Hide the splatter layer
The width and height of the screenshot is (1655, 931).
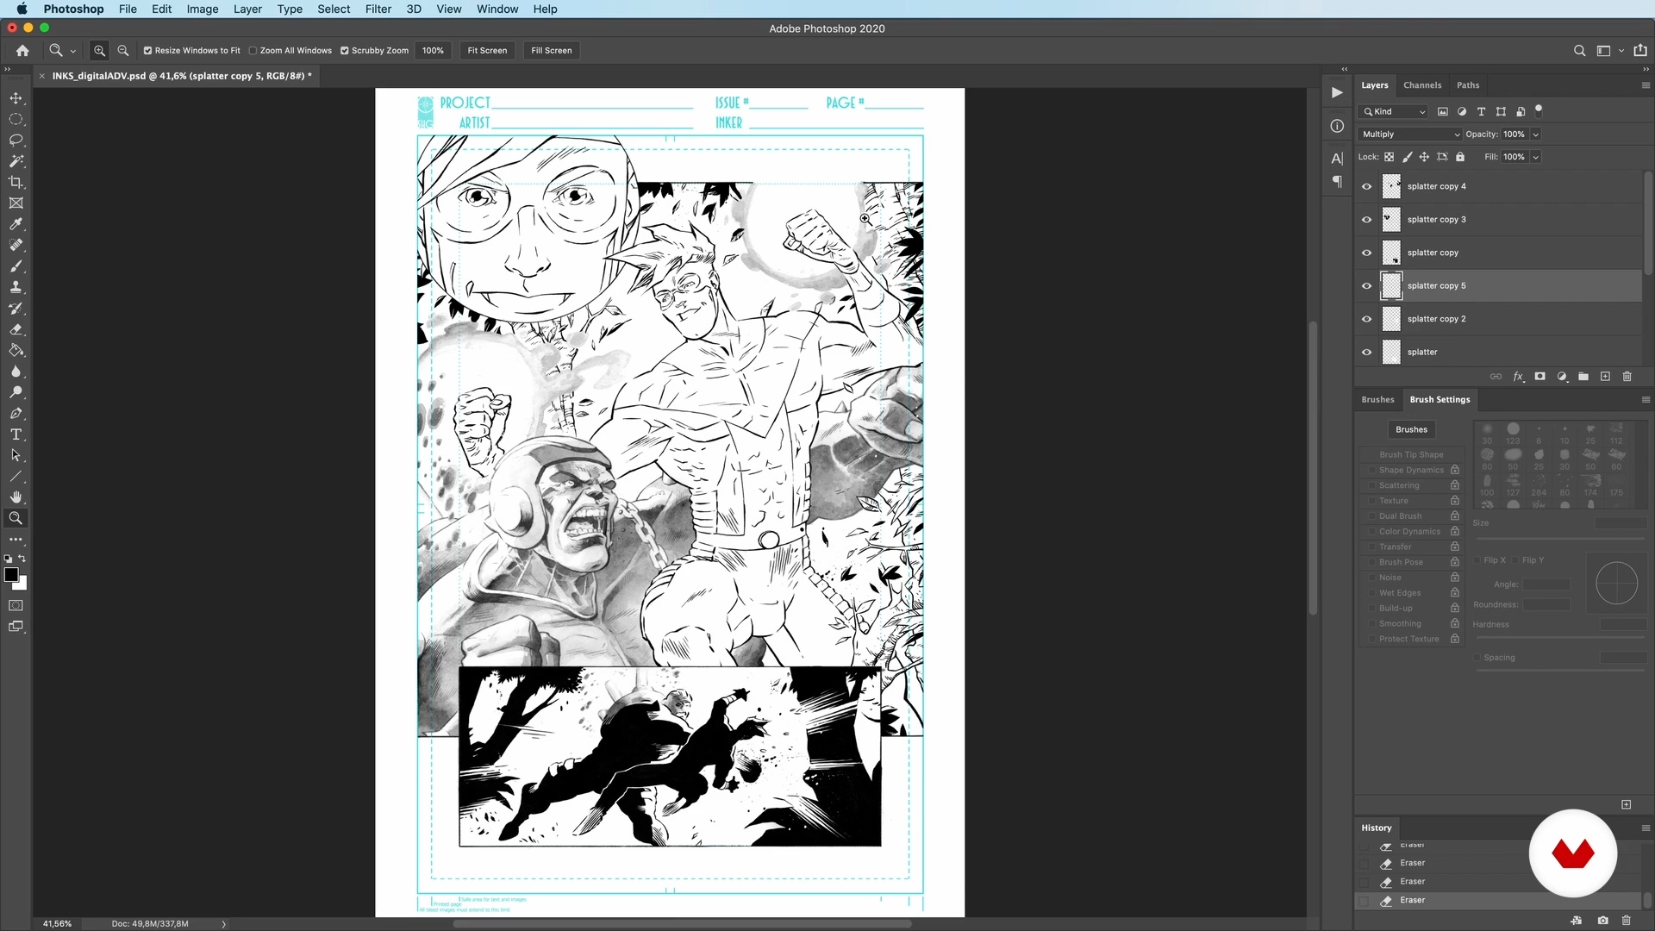(1366, 352)
